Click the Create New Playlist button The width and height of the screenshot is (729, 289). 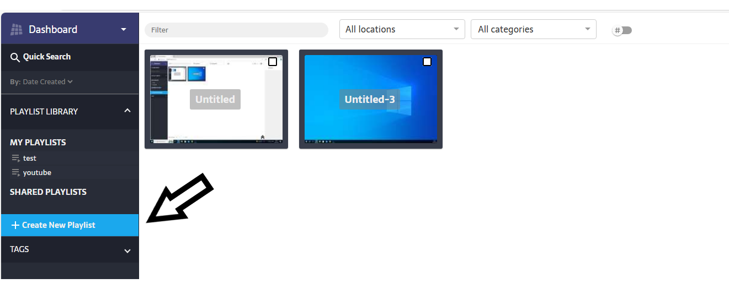point(58,225)
